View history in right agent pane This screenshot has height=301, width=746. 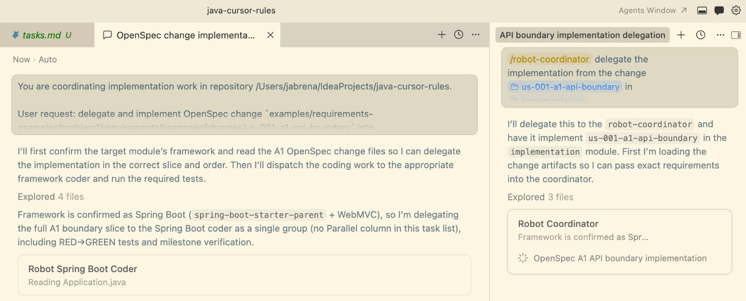(x=700, y=35)
